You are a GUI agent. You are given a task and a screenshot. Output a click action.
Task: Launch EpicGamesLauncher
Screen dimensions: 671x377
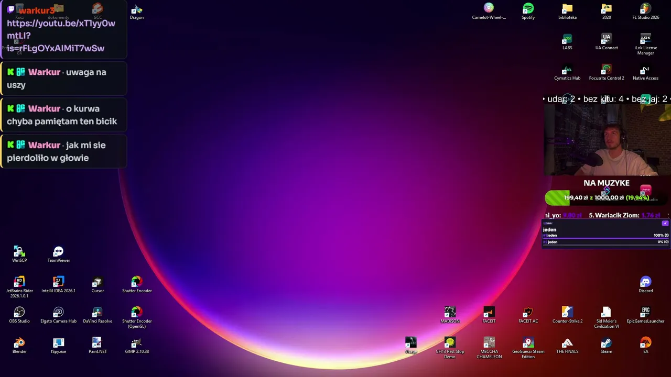pos(645,315)
